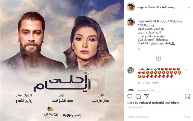Click the Post comment button
This screenshot has width=193, height=121.
click(187, 117)
